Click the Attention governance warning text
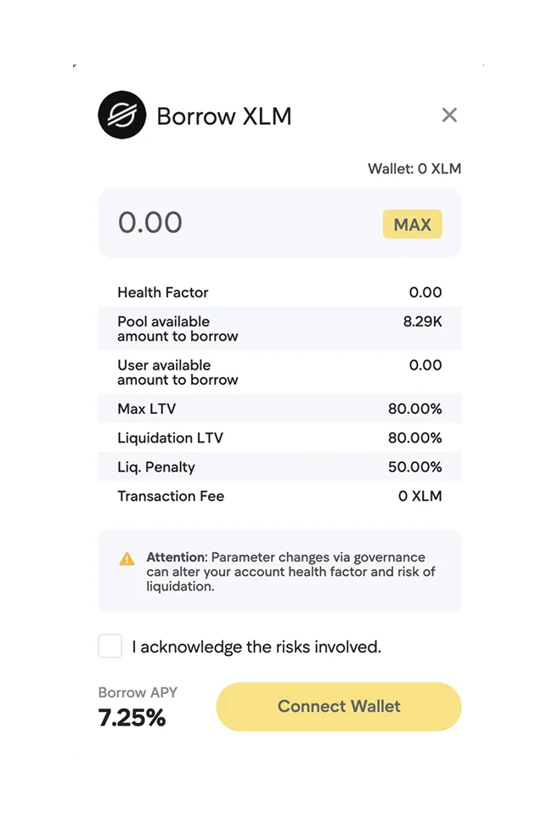 tap(290, 572)
